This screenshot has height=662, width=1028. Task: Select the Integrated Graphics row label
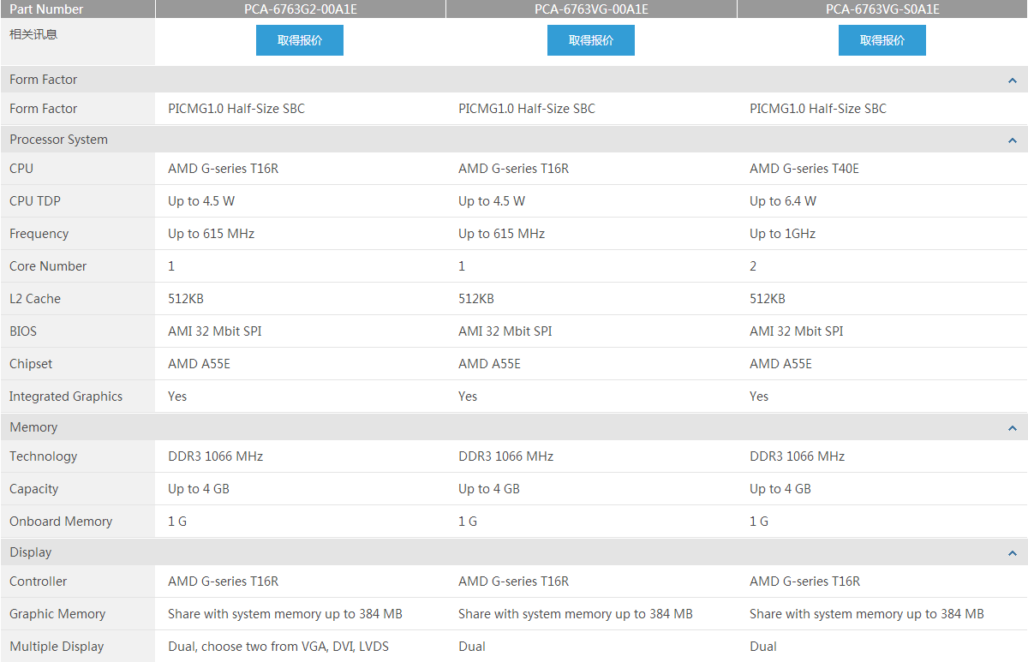(x=66, y=397)
